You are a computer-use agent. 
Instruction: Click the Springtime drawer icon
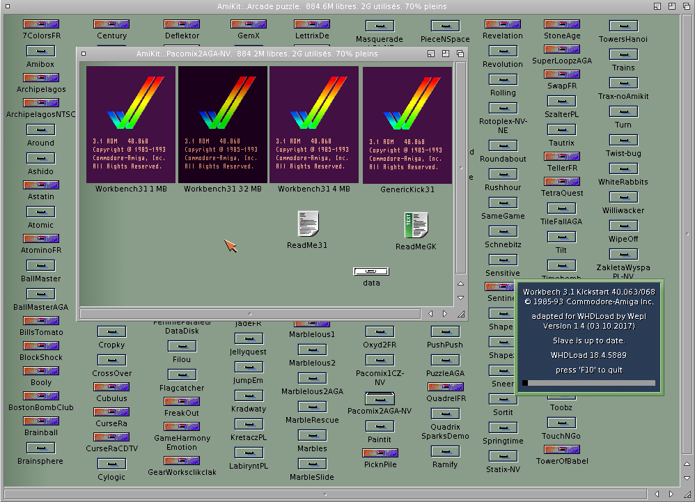coord(503,428)
